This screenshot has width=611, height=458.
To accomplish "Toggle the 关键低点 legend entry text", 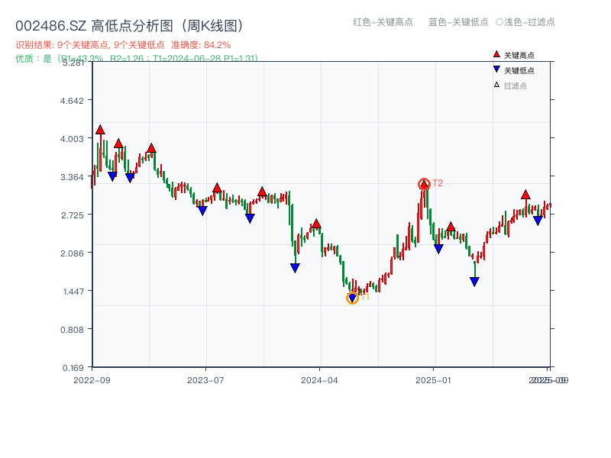I will [x=519, y=70].
